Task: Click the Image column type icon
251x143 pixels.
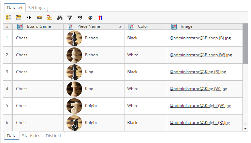Action: pos(174,26)
